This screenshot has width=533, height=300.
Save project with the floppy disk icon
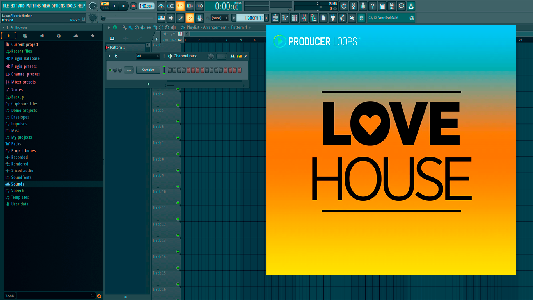382,6
